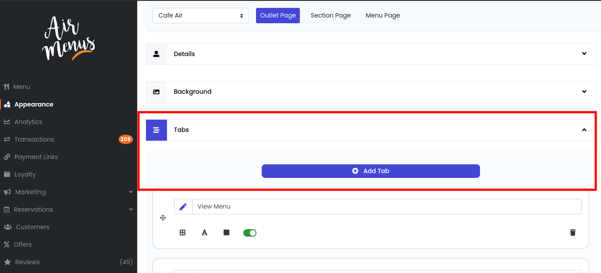Expand the Reservations submenu arrow

(x=131, y=209)
